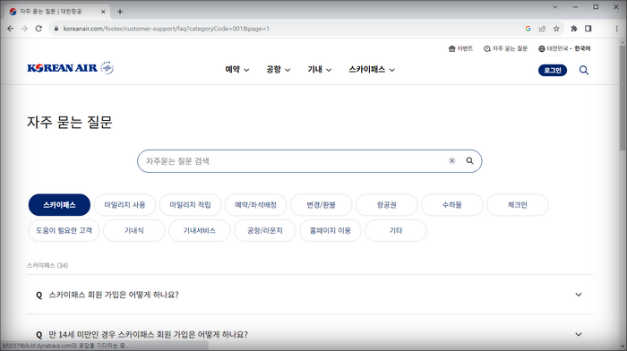Expand the 공항 menu

point(279,70)
